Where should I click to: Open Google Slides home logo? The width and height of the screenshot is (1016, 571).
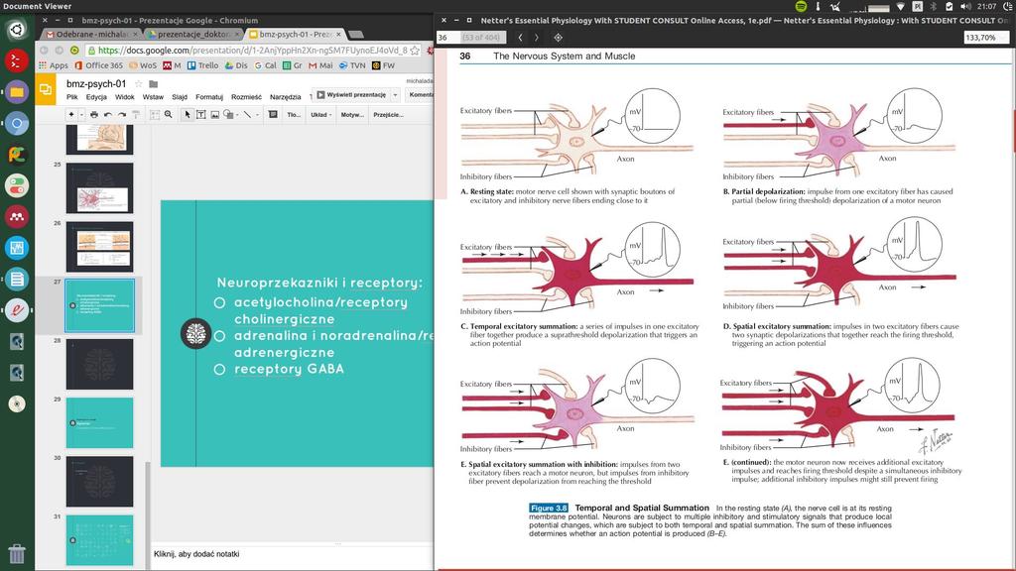46,89
